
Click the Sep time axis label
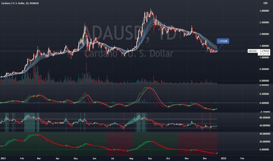click(150, 158)
